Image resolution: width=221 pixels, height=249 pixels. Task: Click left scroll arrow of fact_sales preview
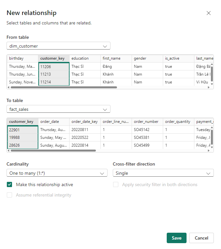pos(8,151)
